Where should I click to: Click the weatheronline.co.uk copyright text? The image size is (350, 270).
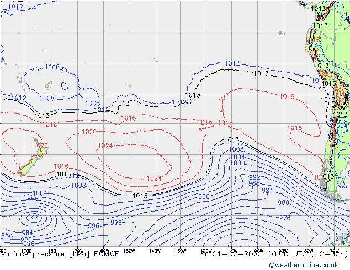click(x=304, y=265)
